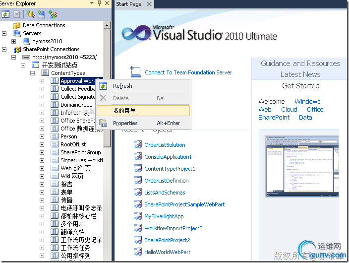
Task: Expand the Person content type
Action: 42,136
